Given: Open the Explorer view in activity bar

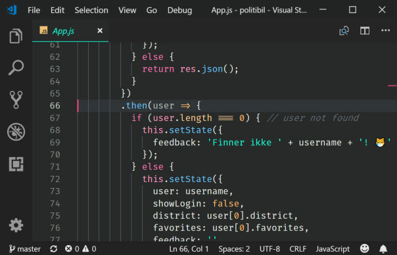Looking at the screenshot, I should (x=16, y=36).
